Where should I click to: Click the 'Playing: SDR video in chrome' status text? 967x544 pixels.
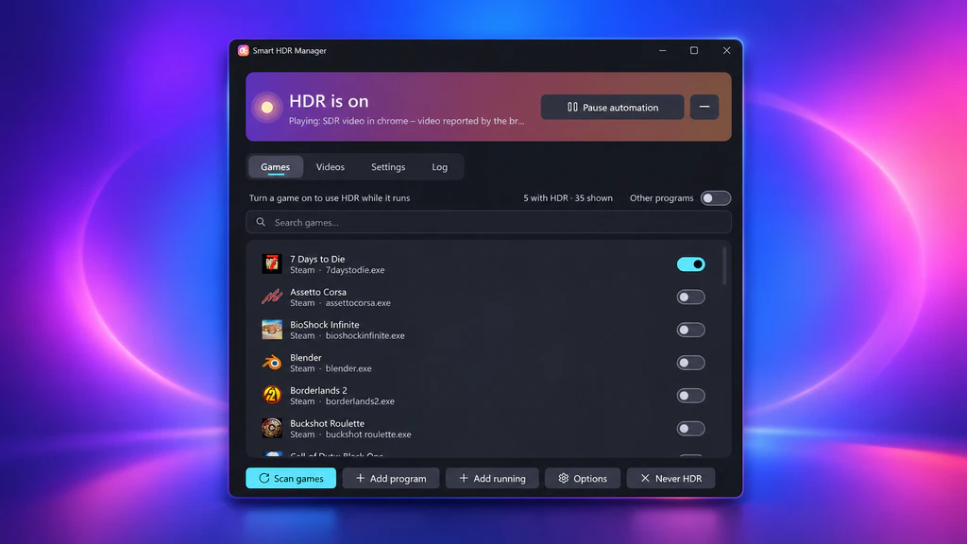click(406, 121)
